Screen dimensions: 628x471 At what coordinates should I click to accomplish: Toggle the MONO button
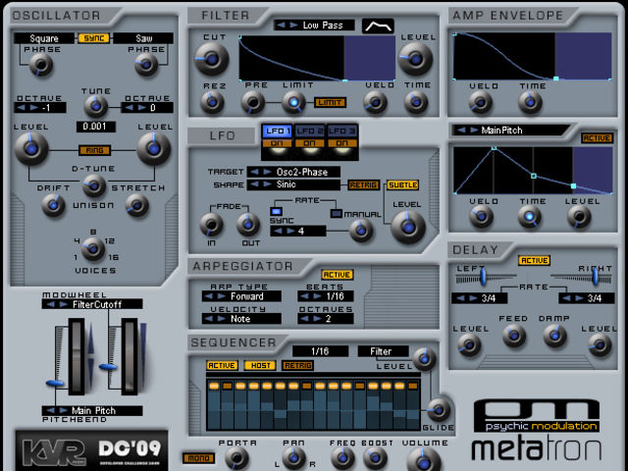[x=198, y=458]
